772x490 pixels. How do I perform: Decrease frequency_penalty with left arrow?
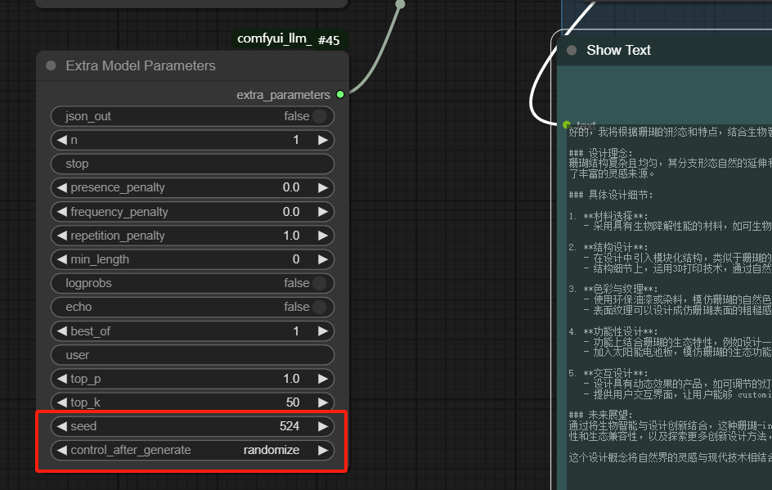pos(61,212)
